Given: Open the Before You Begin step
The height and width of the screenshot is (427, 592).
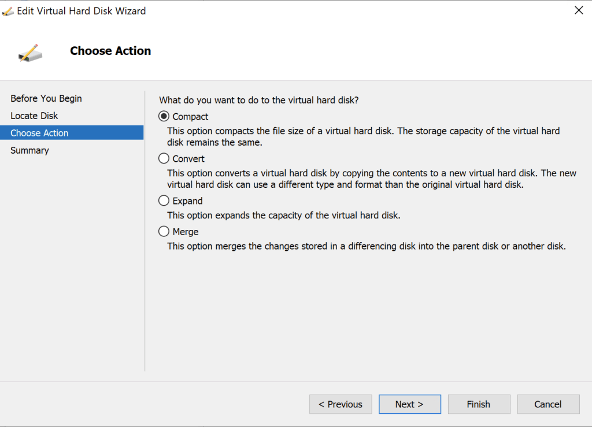Looking at the screenshot, I should [46, 98].
